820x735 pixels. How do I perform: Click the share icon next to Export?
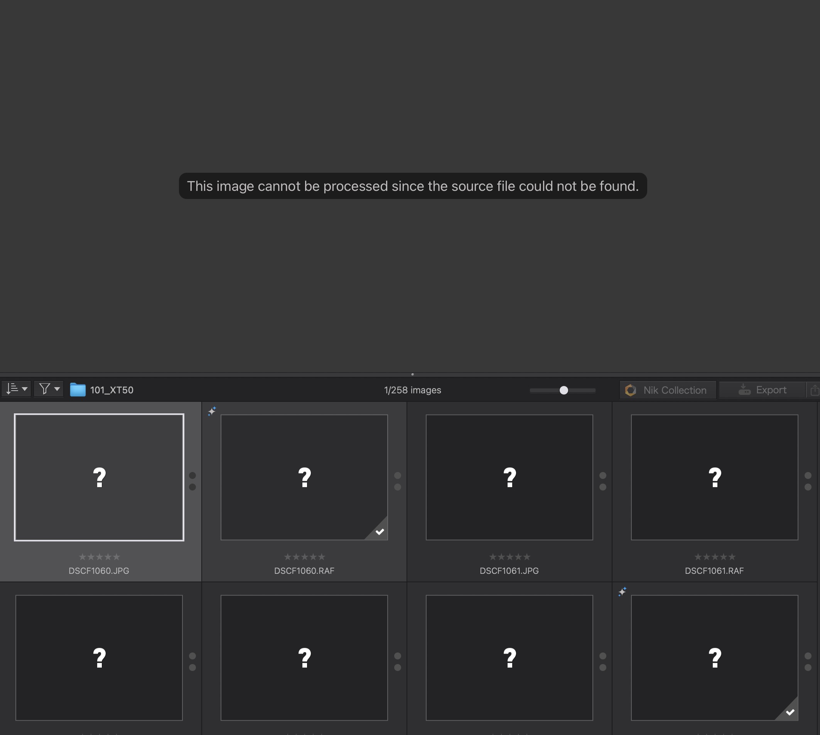click(813, 390)
